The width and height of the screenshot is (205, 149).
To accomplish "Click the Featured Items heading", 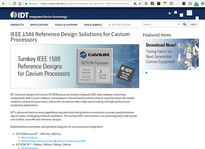I will coord(157,35).
